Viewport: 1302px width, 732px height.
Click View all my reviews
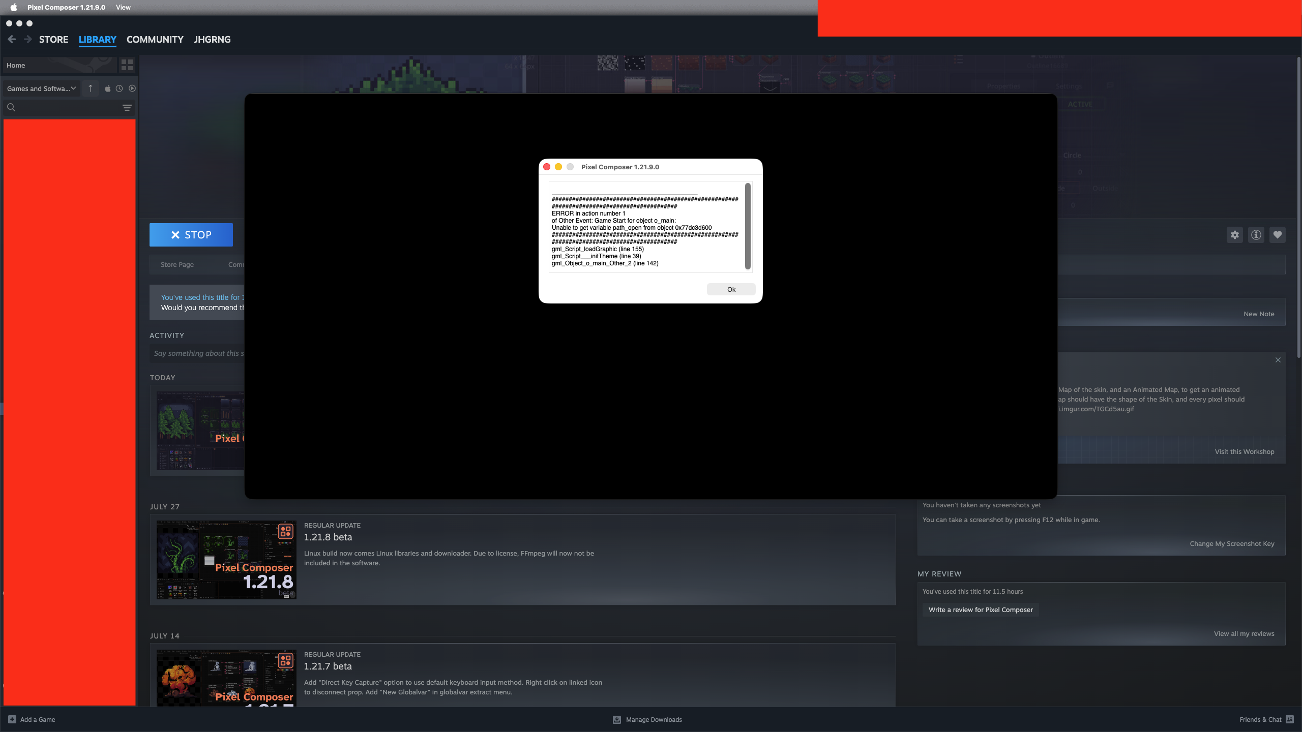pos(1244,633)
